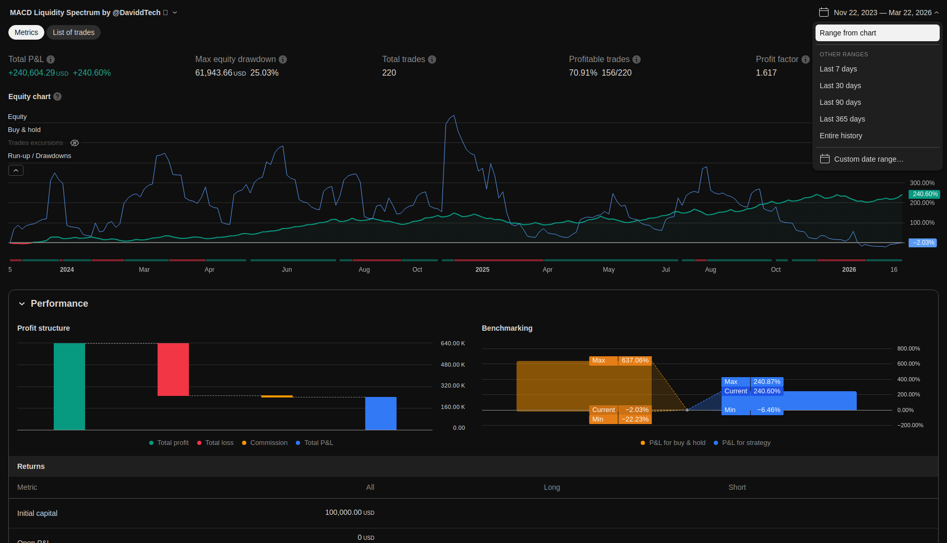Toggle the Run-up / Drawdowns series

point(39,156)
